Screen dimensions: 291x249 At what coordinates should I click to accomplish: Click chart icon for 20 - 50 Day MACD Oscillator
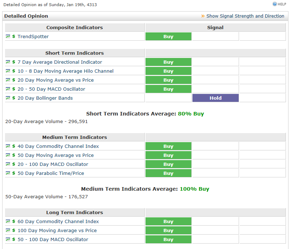[x=8, y=89]
